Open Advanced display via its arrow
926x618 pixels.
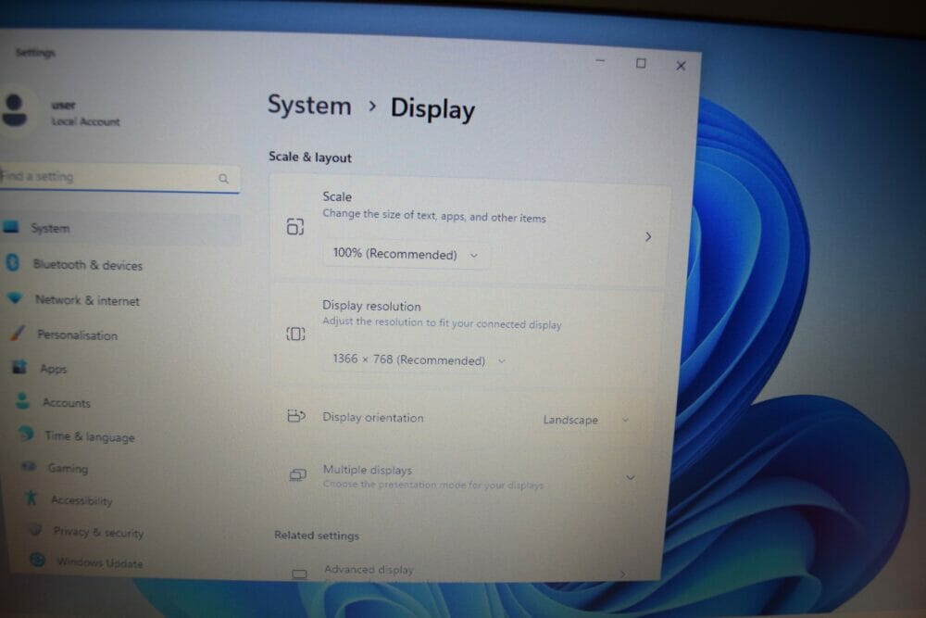pos(622,574)
